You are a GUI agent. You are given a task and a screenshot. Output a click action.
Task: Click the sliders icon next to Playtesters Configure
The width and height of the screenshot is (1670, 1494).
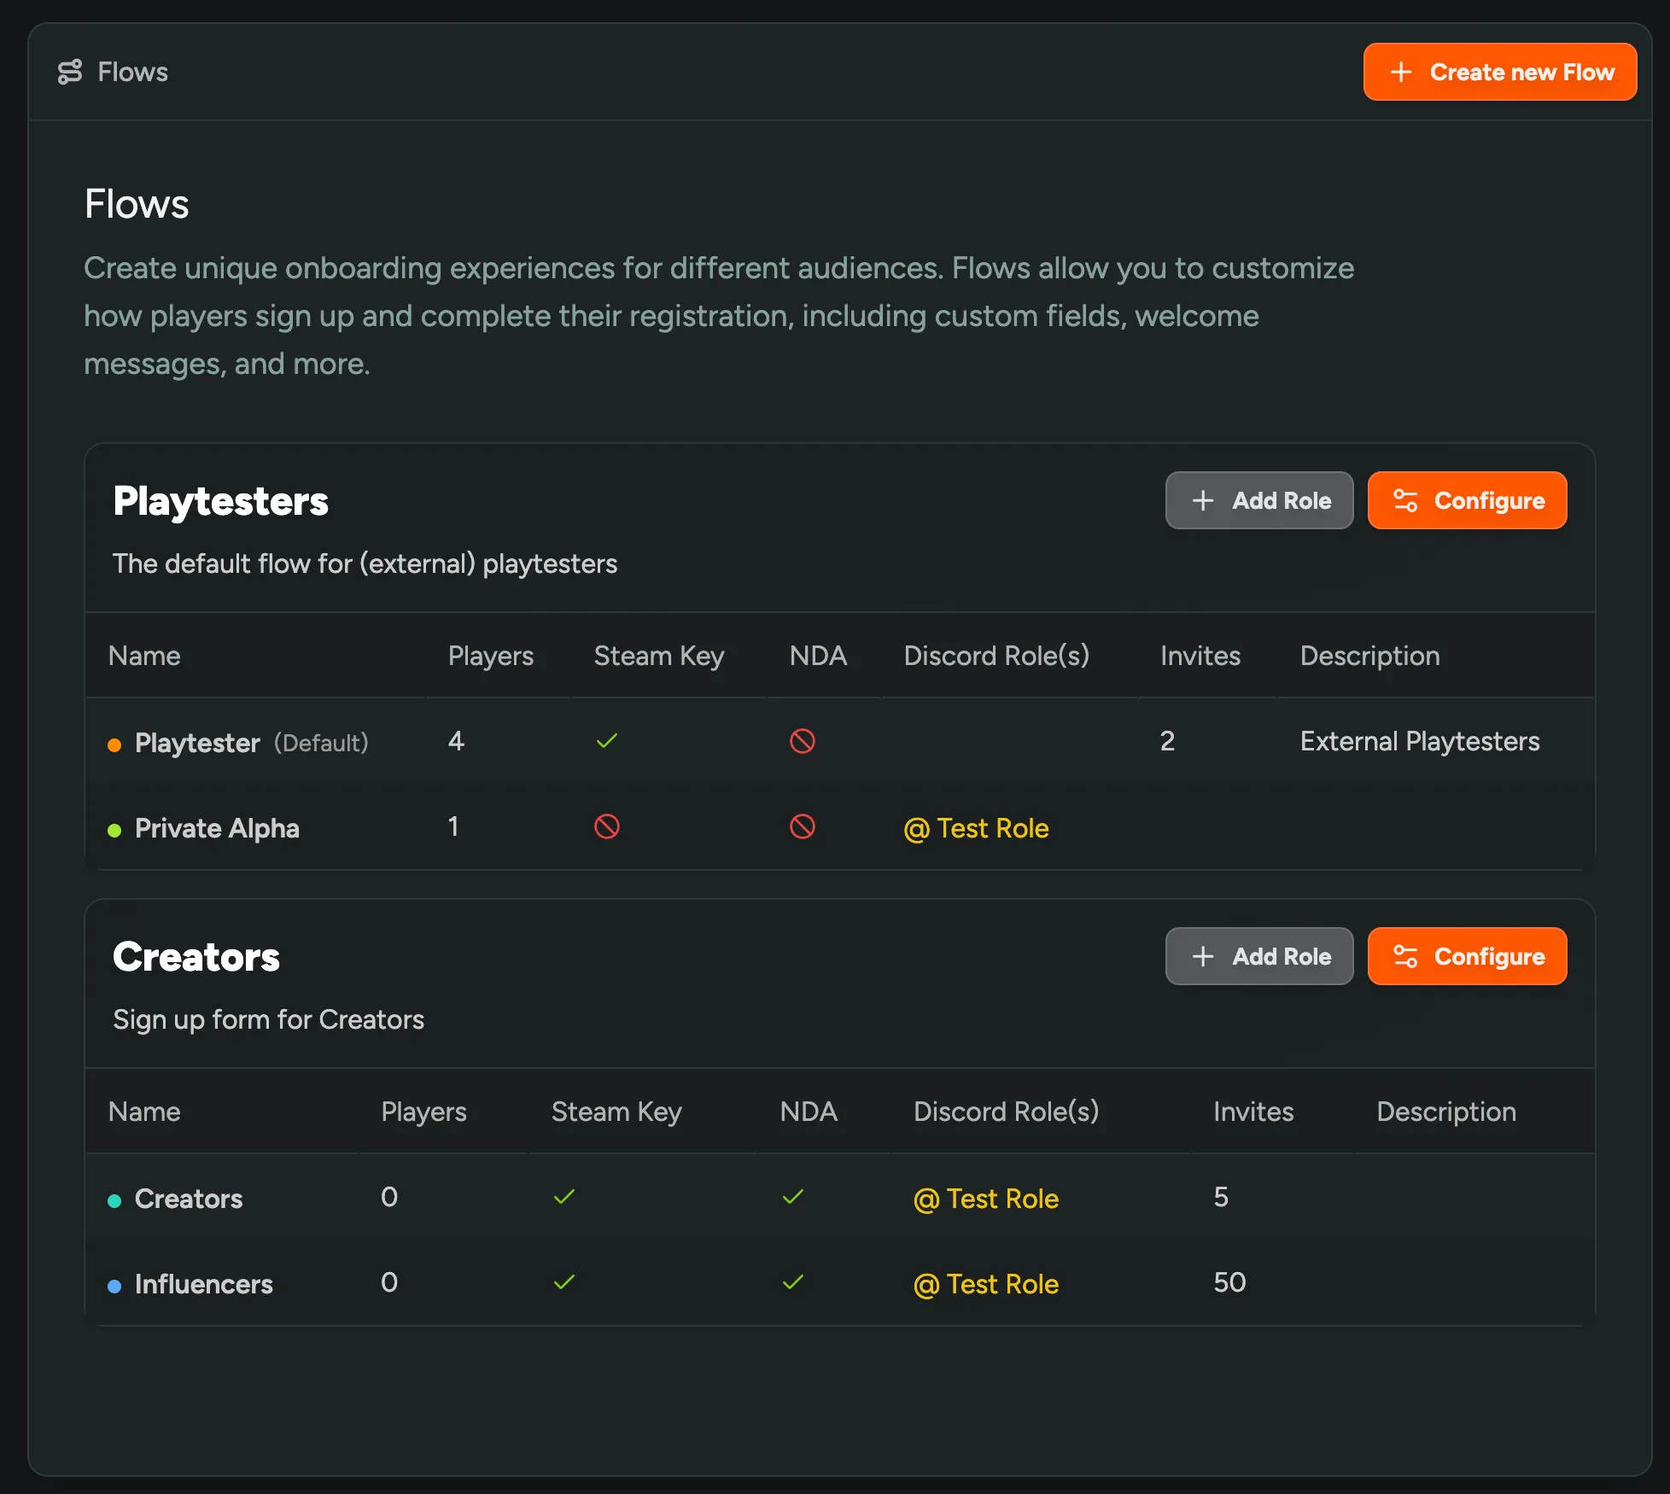click(1404, 500)
